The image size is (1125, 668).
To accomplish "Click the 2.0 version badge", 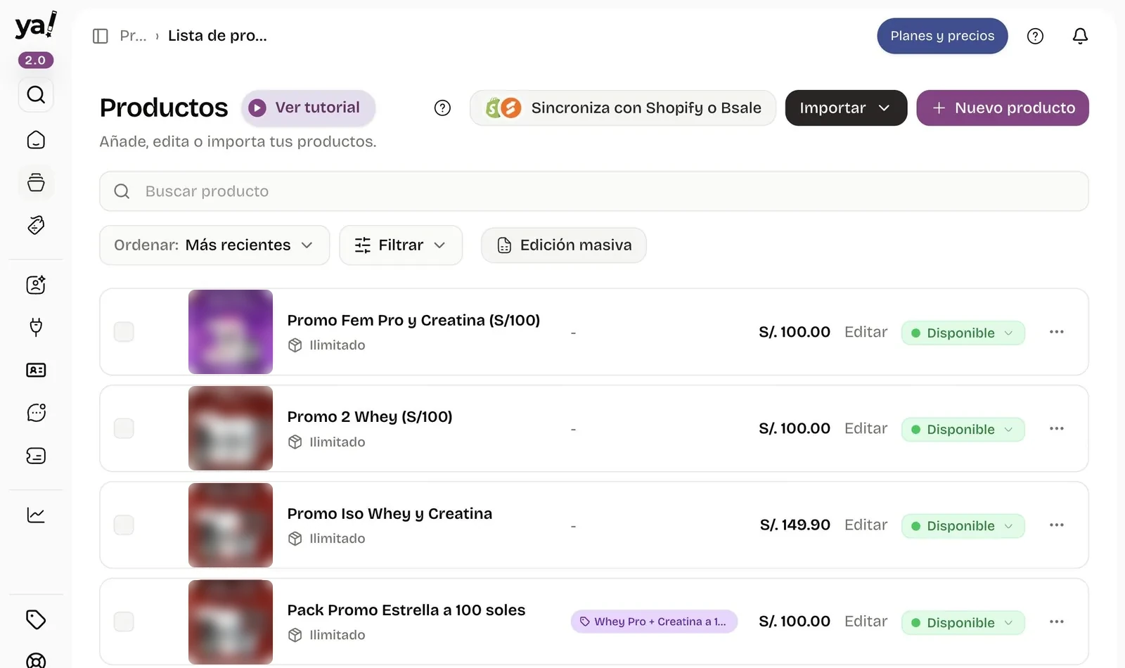I will click(36, 60).
